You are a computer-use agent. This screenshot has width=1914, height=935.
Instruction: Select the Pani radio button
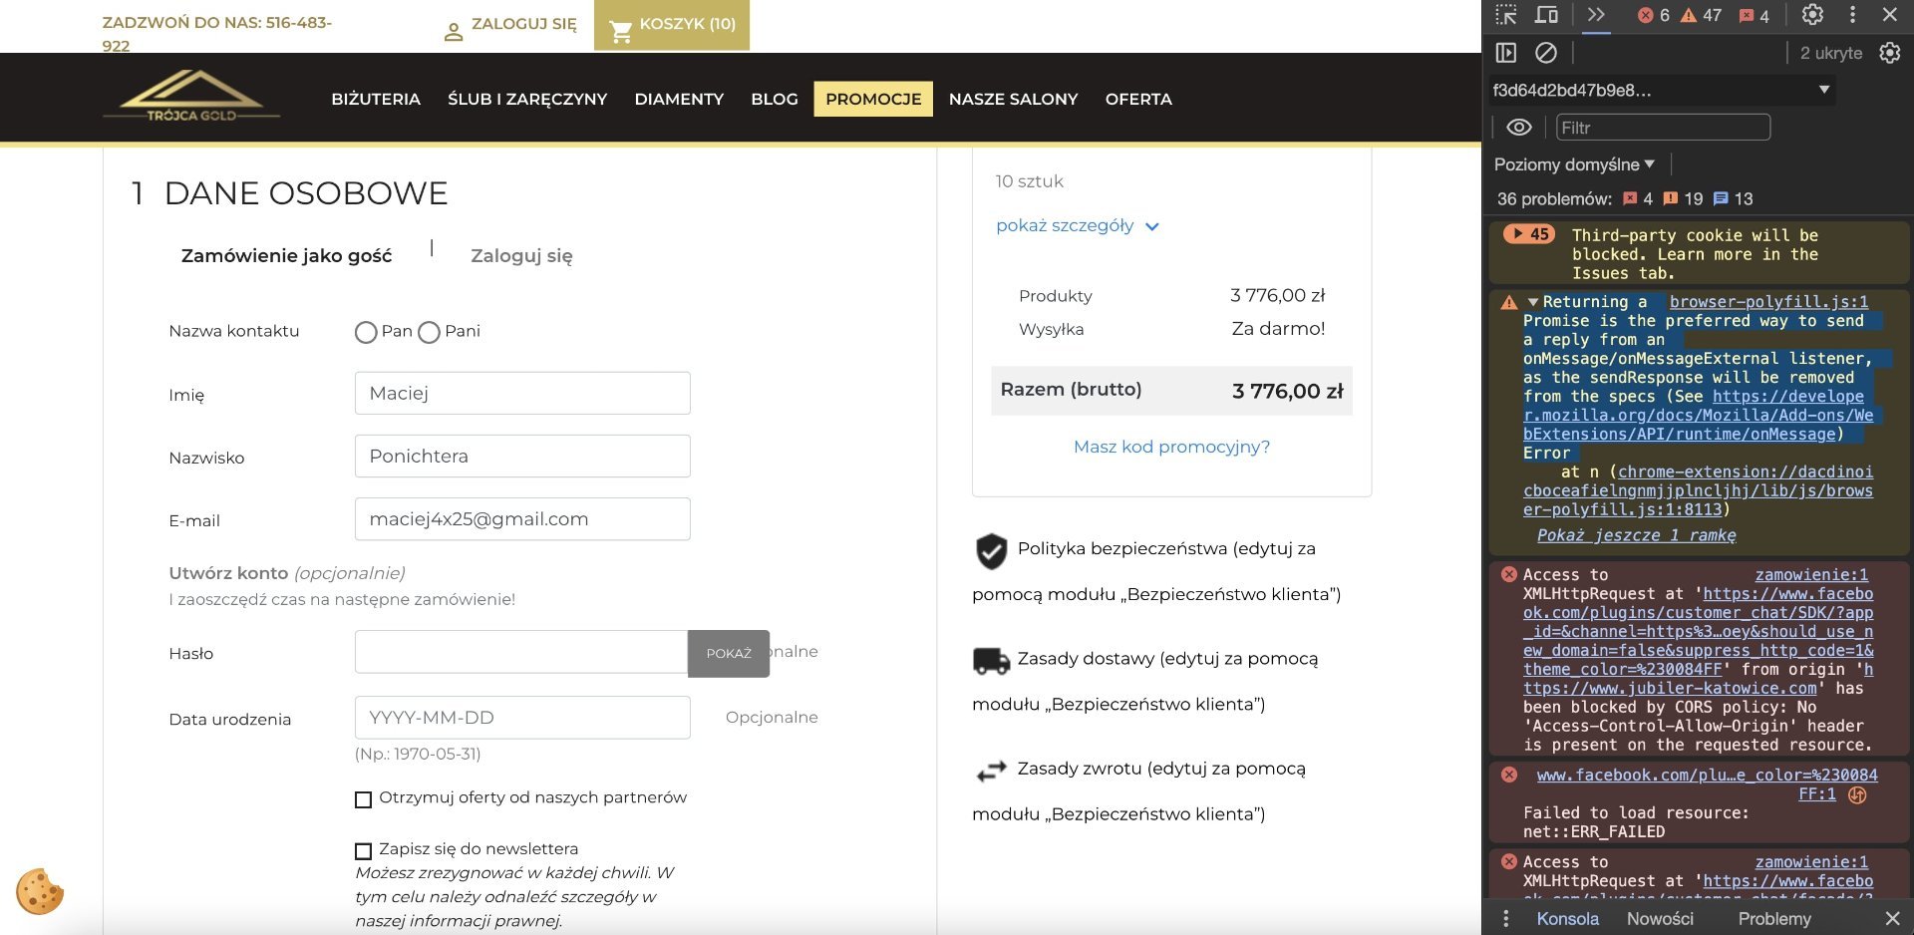pyautogui.click(x=429, y=332)
